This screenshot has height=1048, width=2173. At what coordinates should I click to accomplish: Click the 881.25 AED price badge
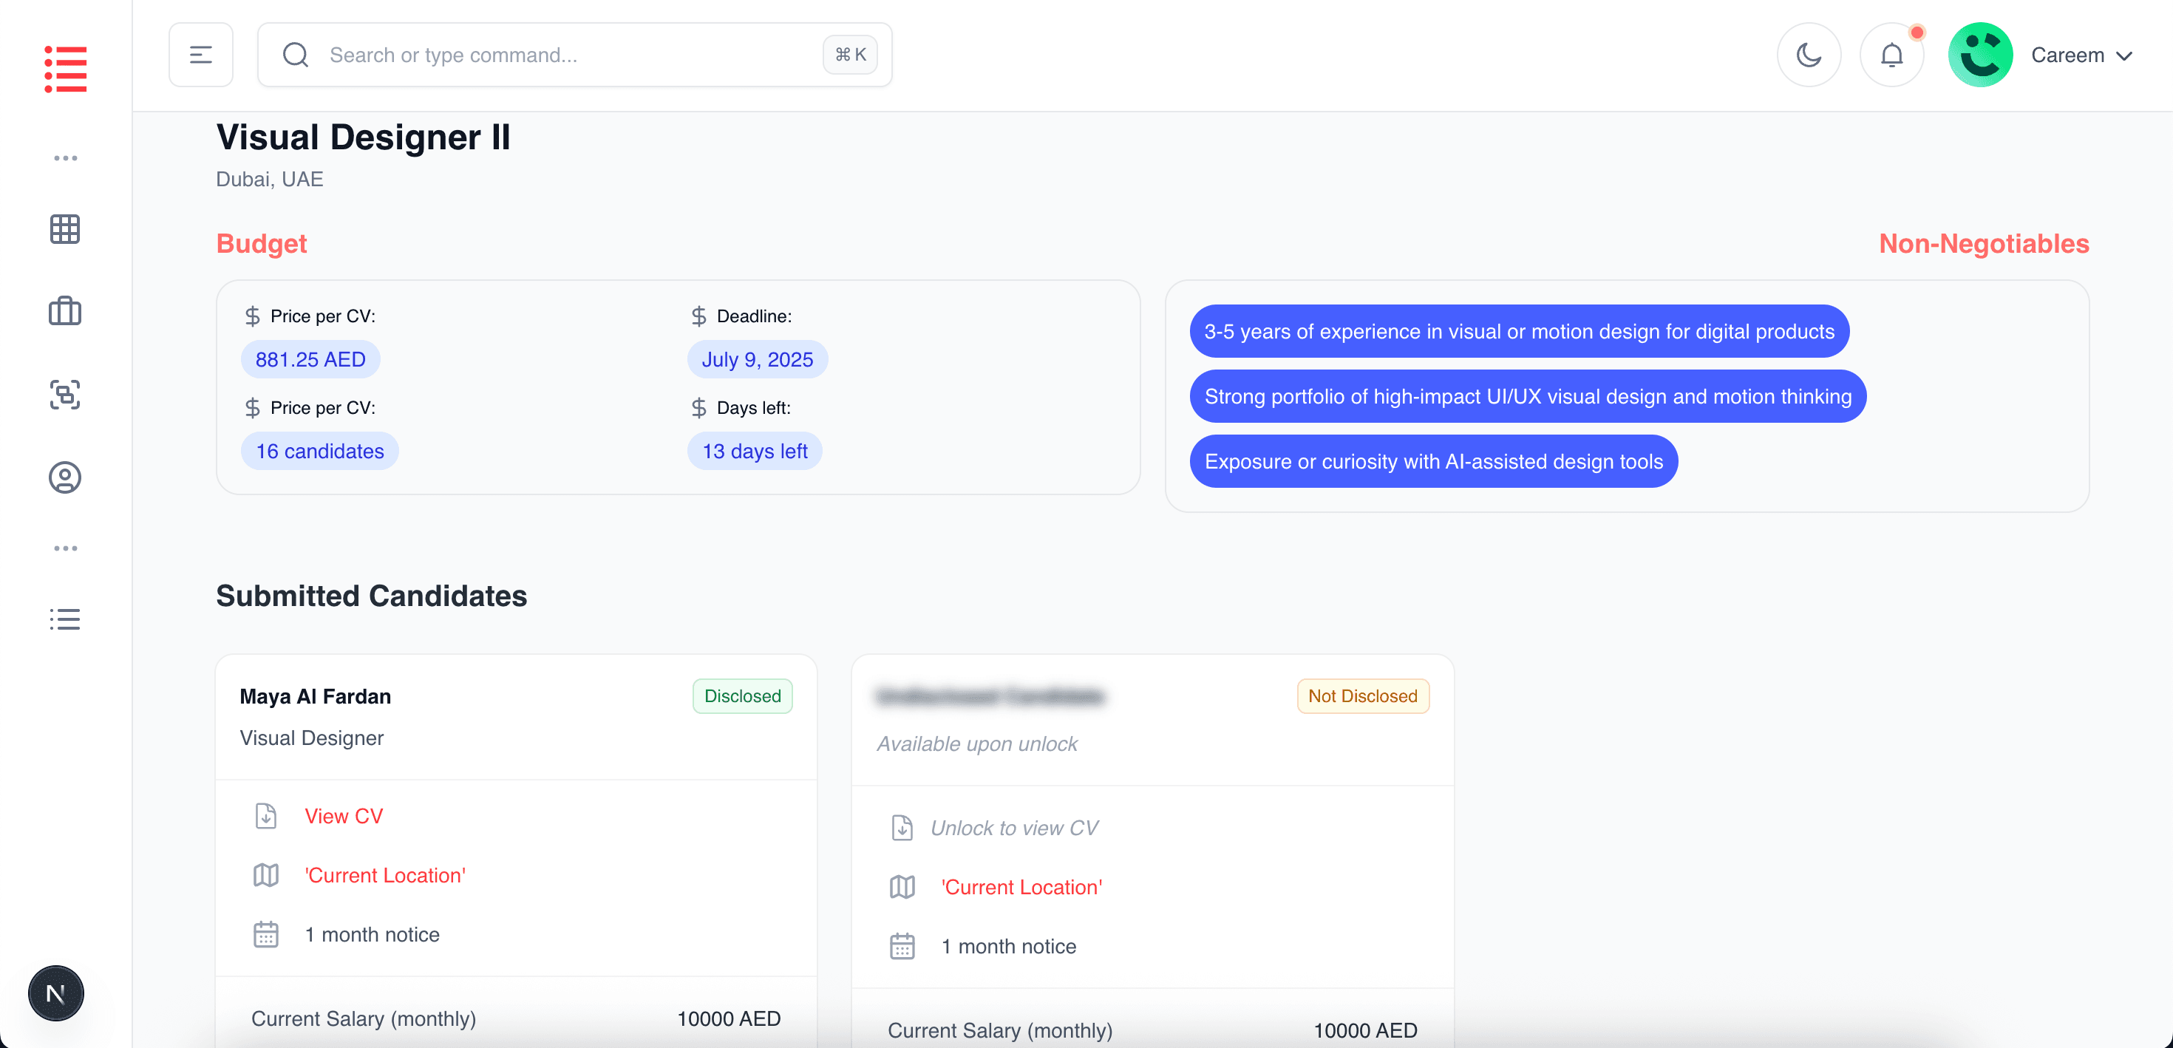pos(310,359)
